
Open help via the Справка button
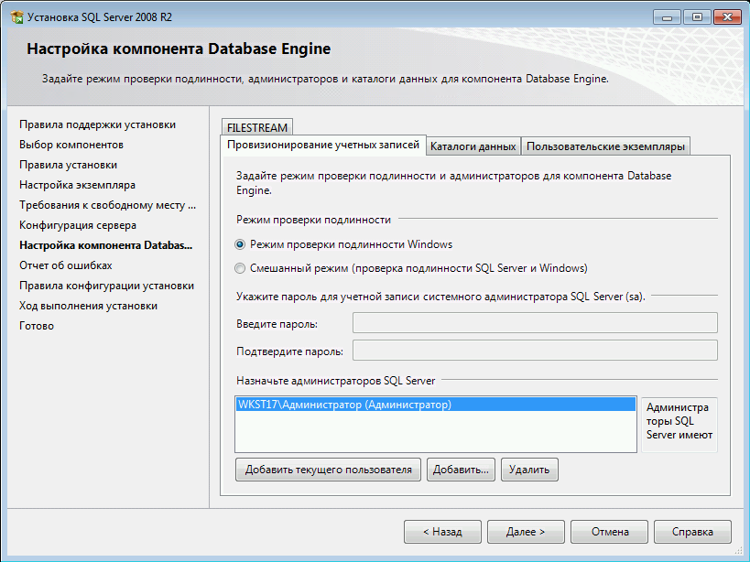(692, 532)
